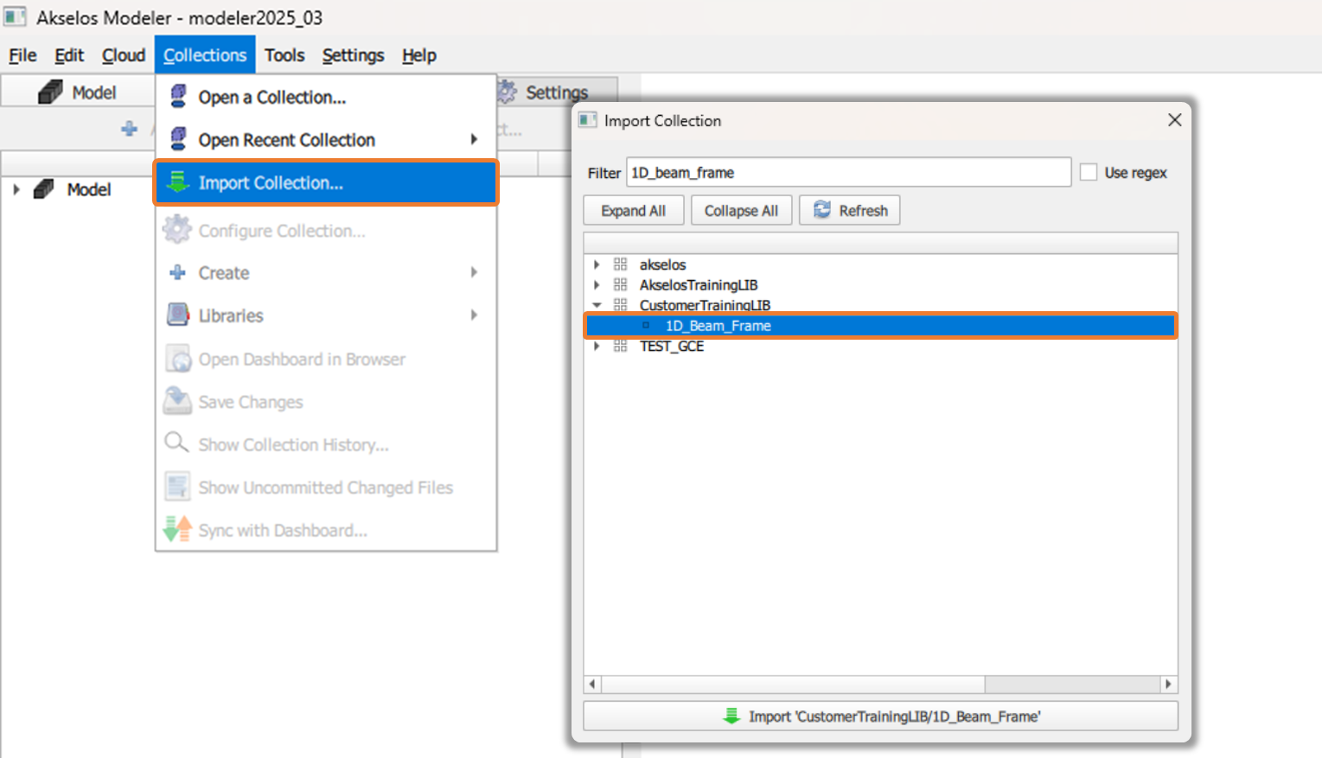The height and width of the screenshot is (758, 1322).
Task: Select Import Collection menu entry
Action: pos(326,182)
